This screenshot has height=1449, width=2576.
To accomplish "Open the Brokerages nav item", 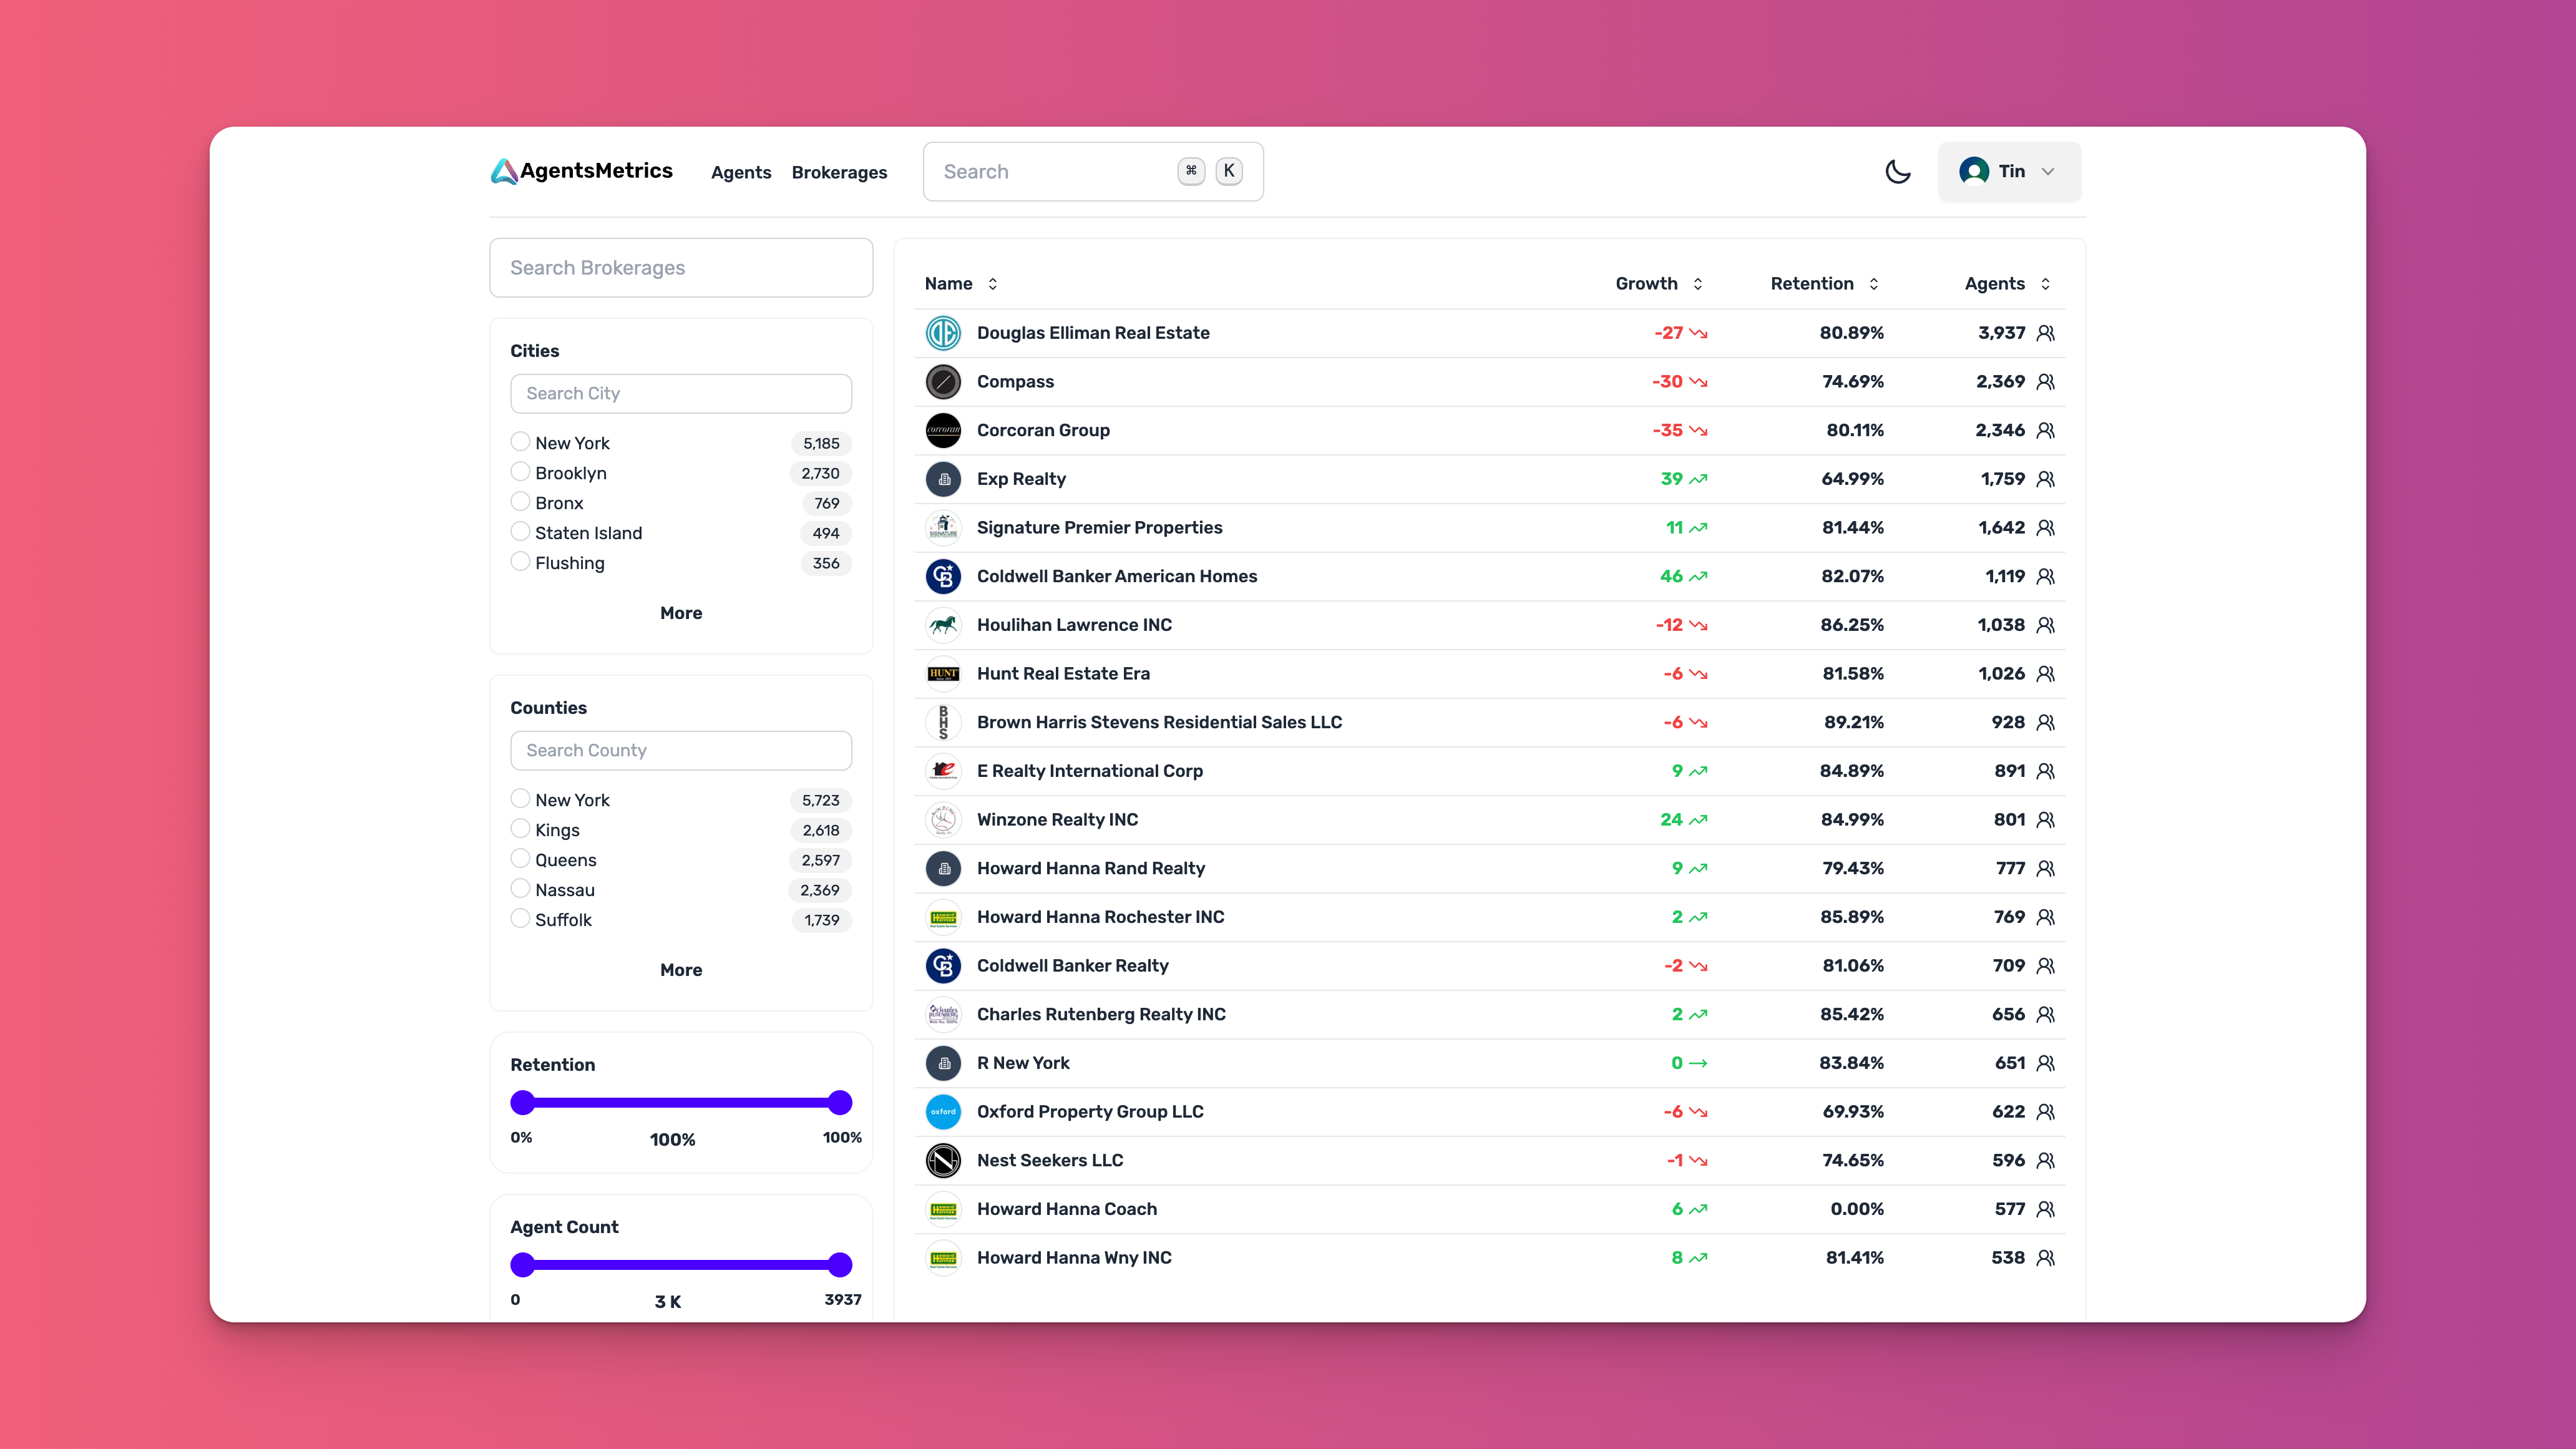I will coord(839,172).
